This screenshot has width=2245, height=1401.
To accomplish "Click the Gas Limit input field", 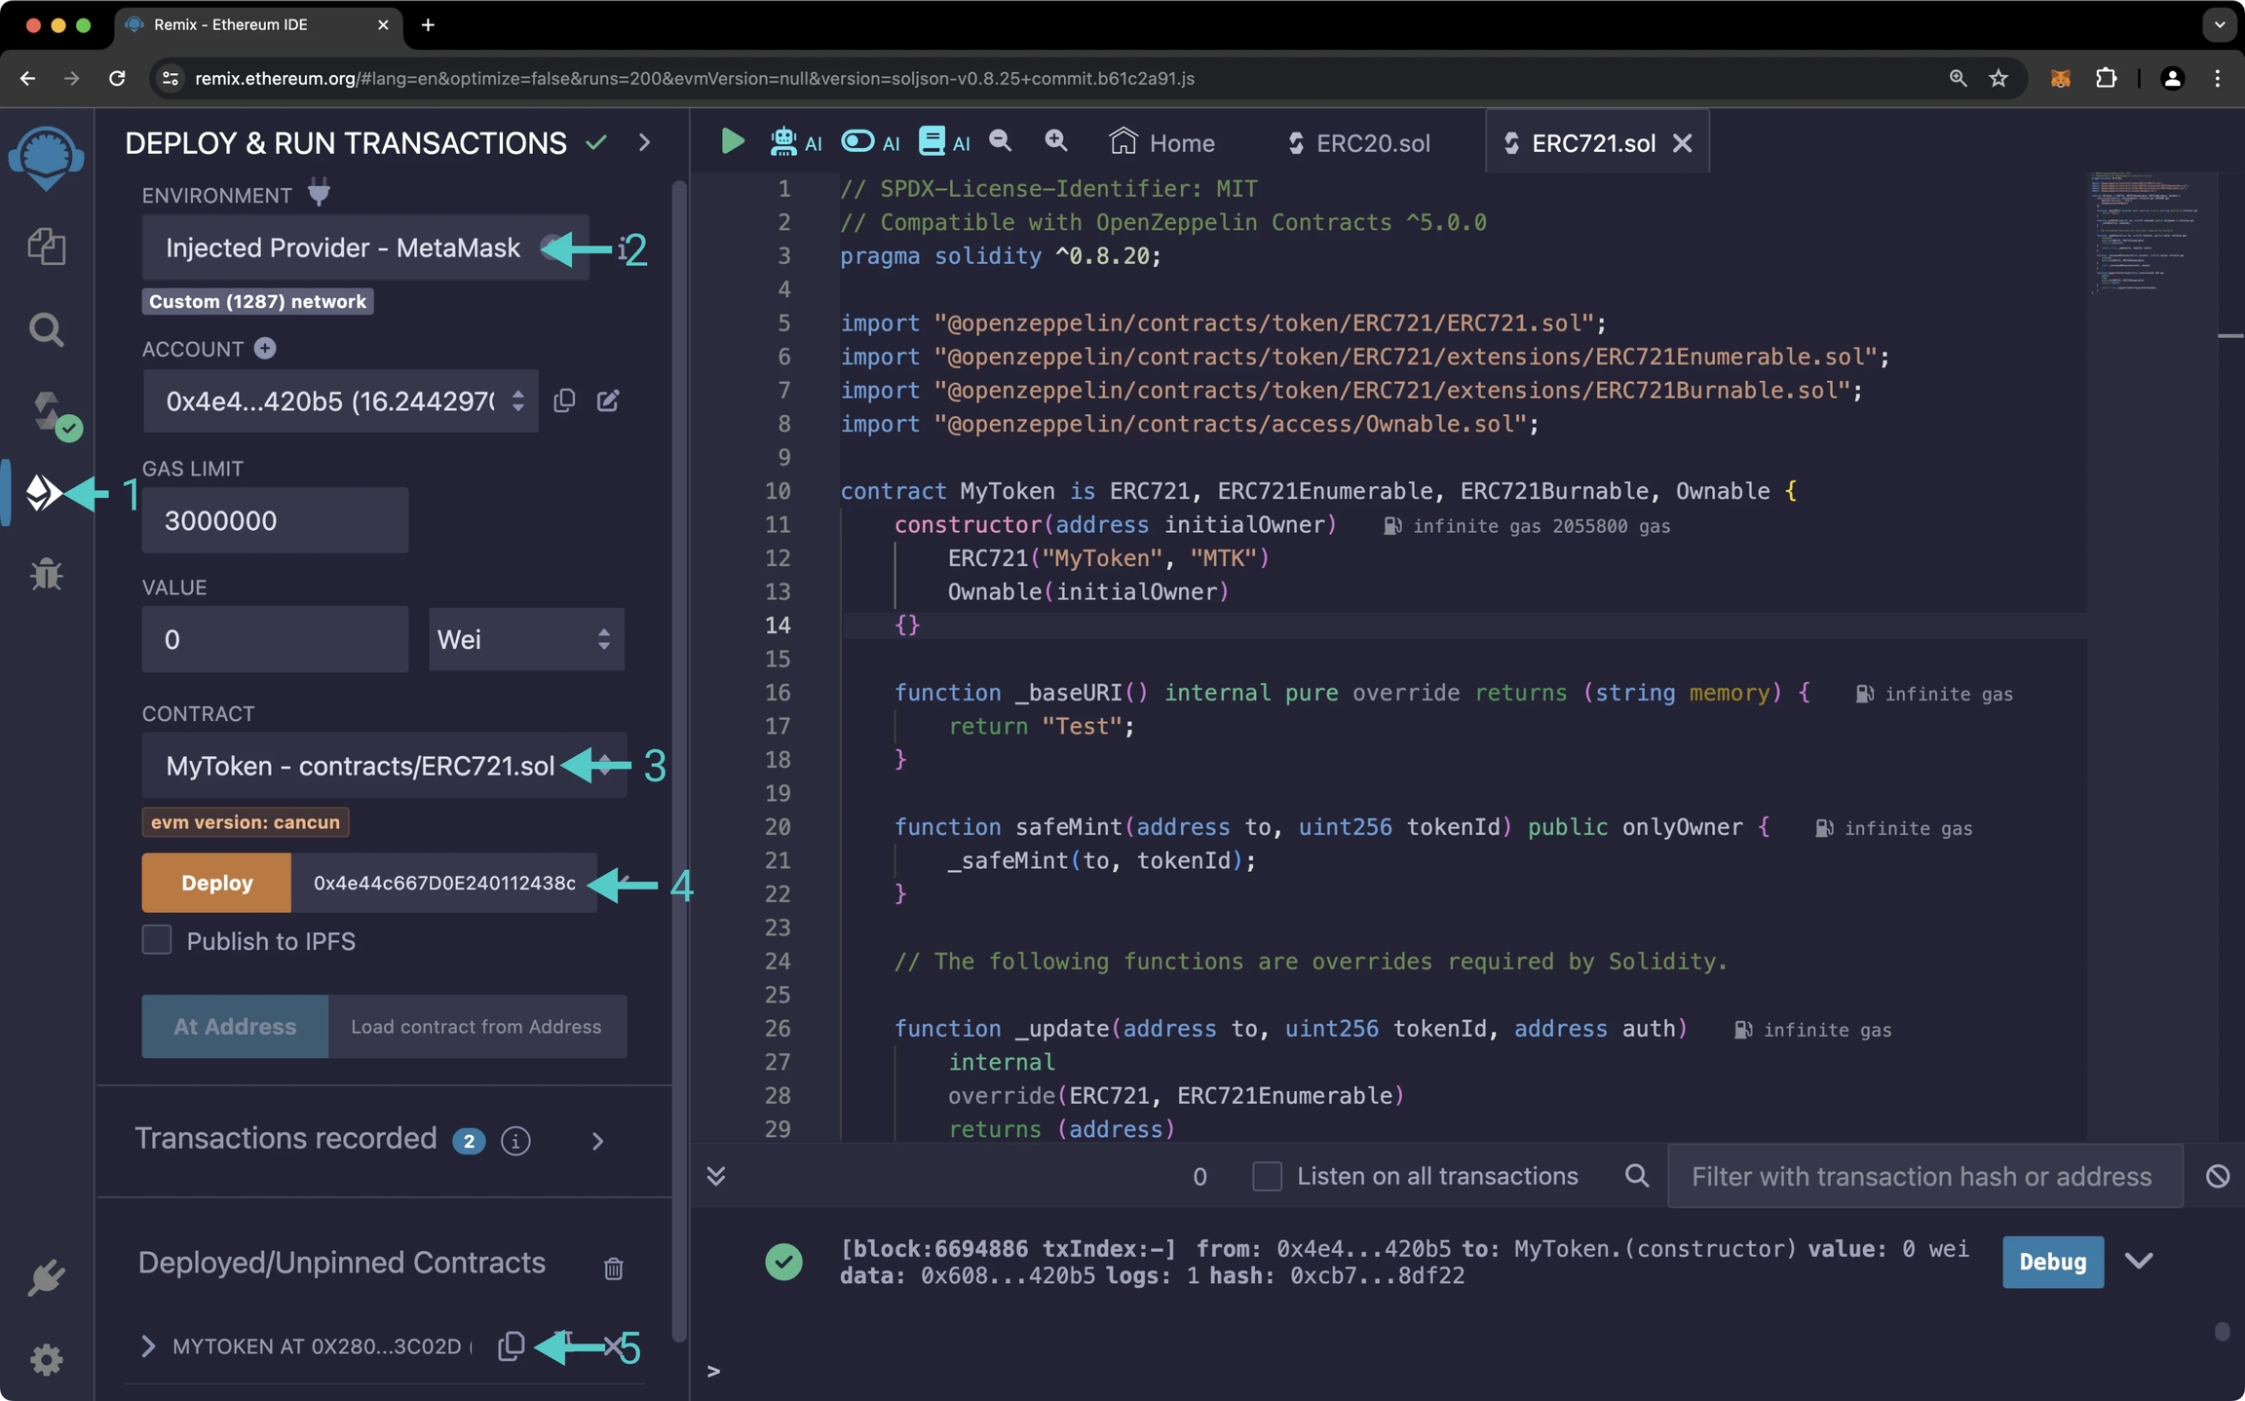I will [x=275, y=520].
